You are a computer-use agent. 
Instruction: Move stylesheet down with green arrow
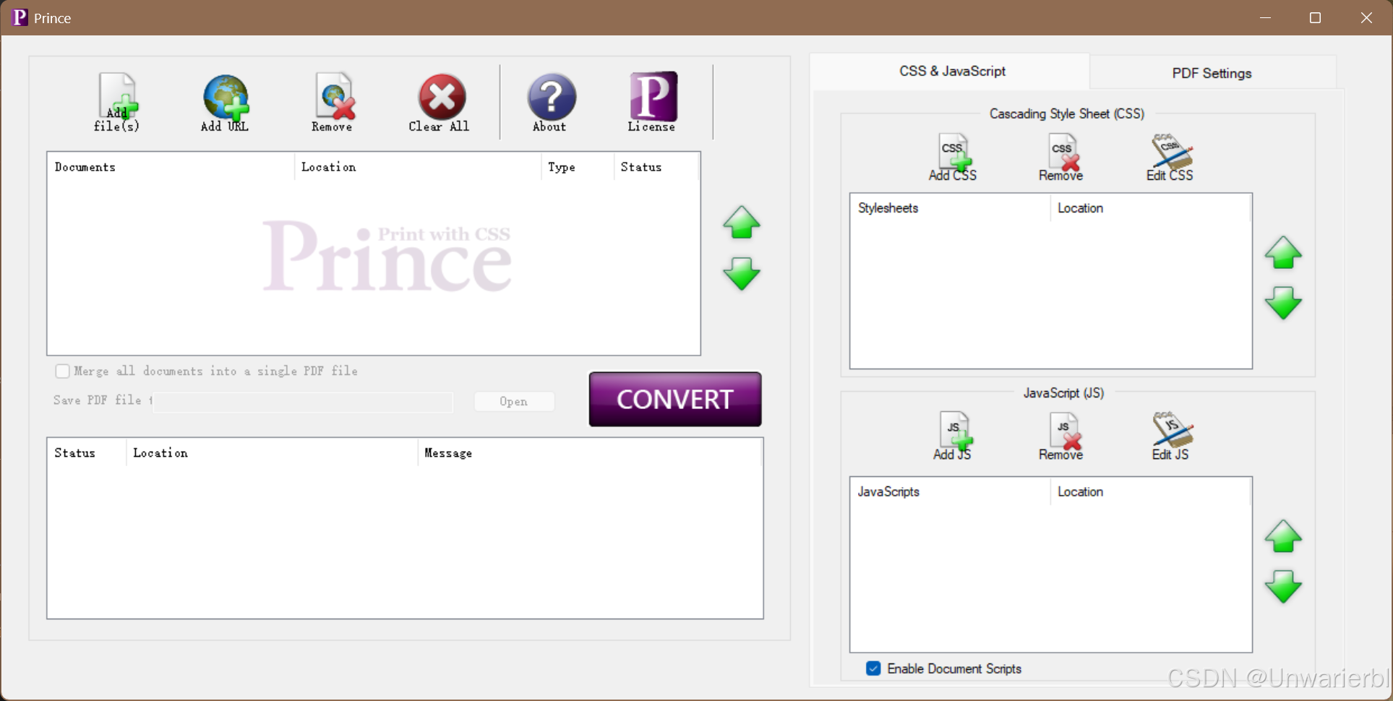1283,303
